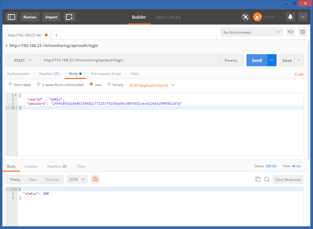This screenshot has width=313, height=229.
Task: Expand the No Environment dropdown
Action: click(x=251, y=32)
